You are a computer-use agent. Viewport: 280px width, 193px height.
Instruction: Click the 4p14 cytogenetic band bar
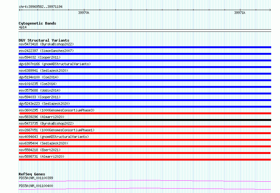pos(145,31)
